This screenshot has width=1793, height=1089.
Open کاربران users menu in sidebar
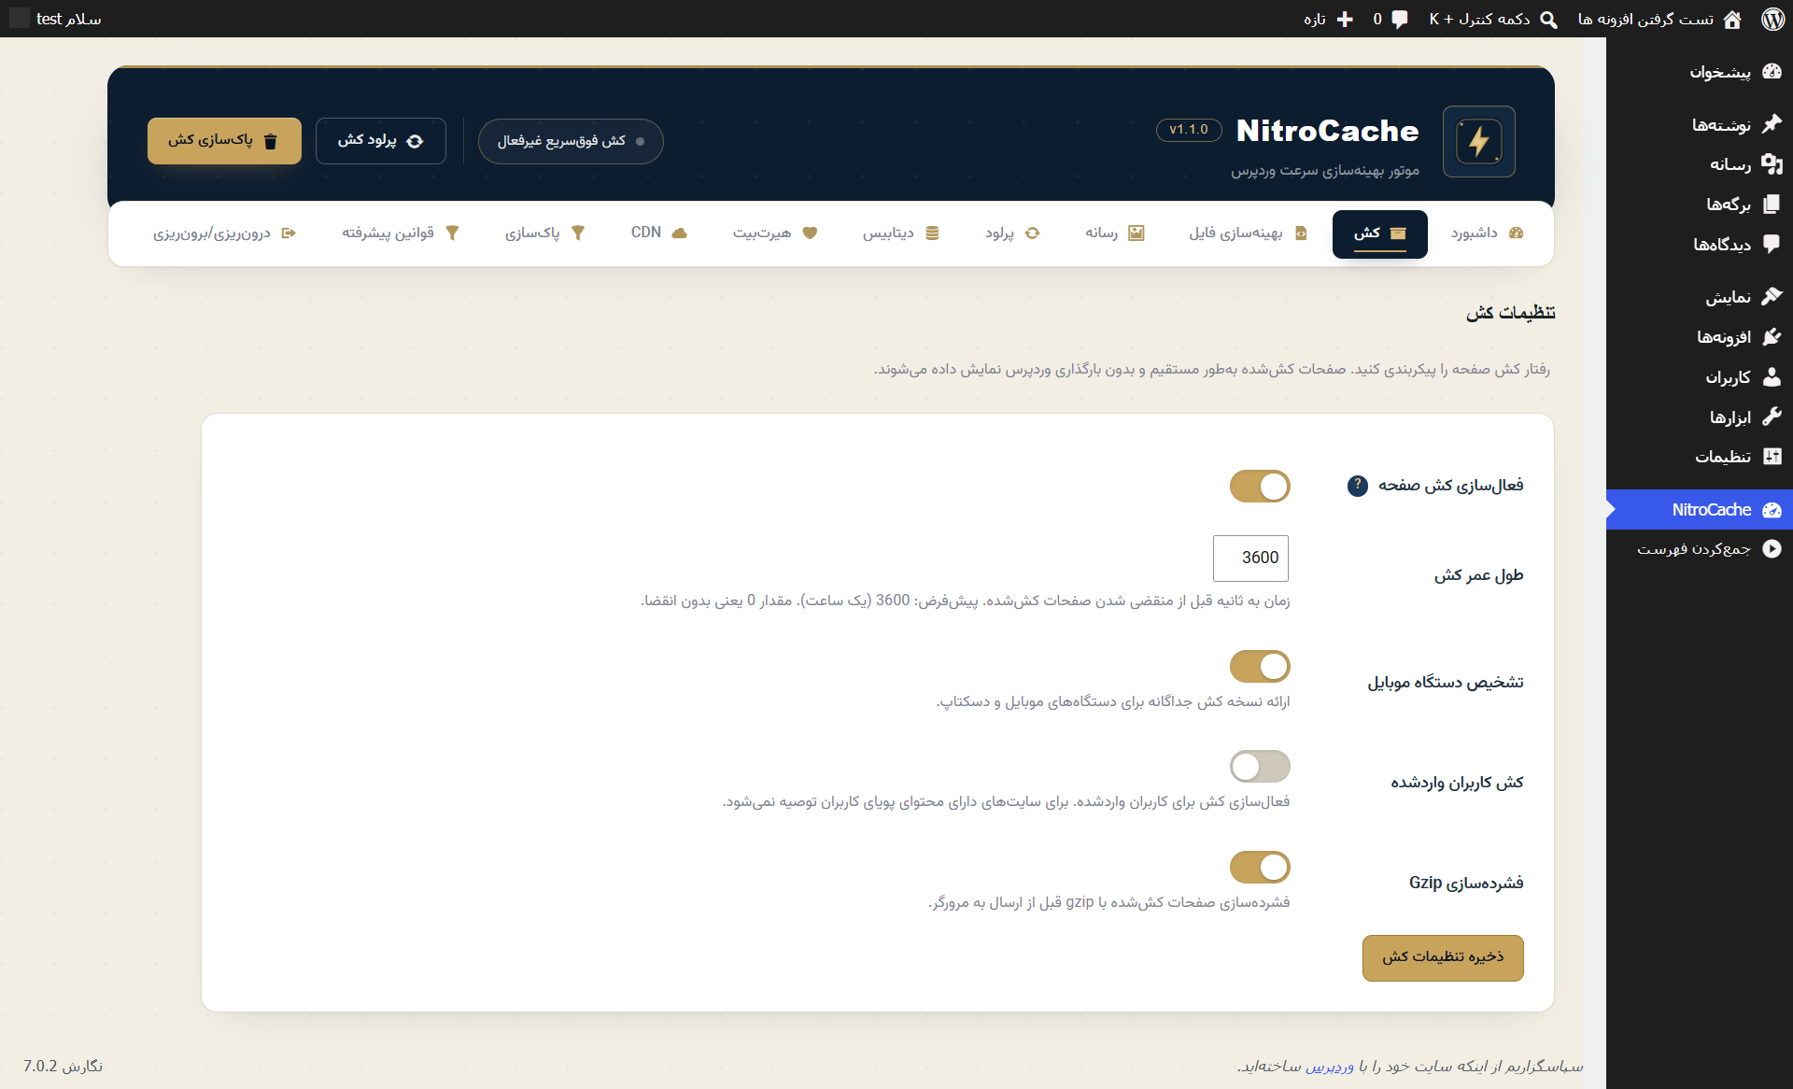tap(1700, 377)
